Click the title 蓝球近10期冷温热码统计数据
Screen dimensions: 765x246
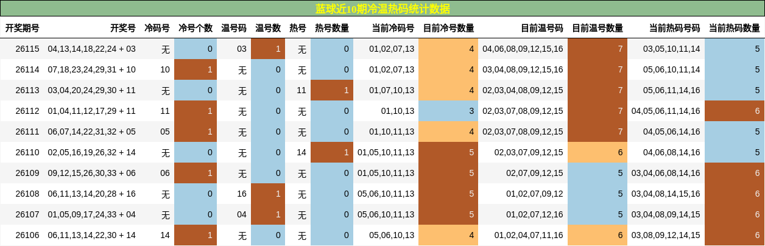(x=382, y=9)
